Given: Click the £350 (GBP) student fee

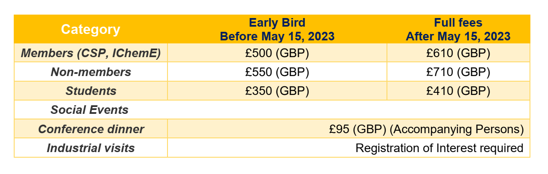Looking at the screenshot, I should [x=277, y=91].
